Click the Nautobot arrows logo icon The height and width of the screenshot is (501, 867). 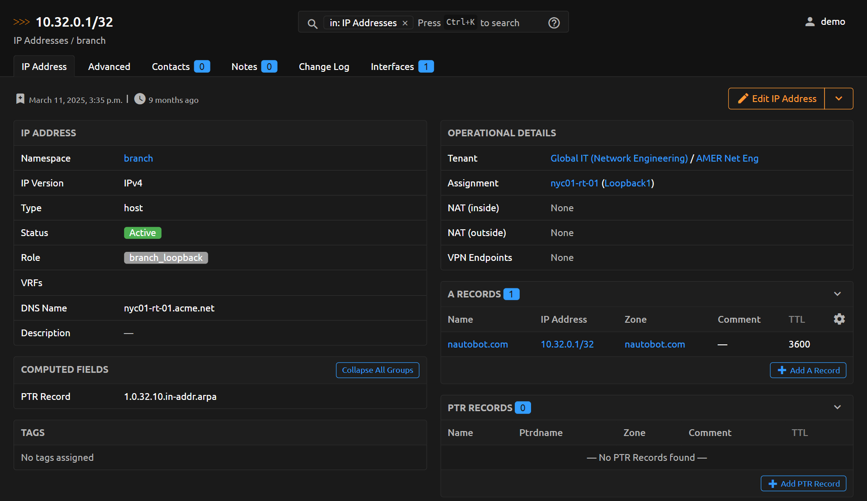click(x=21, y=22)
